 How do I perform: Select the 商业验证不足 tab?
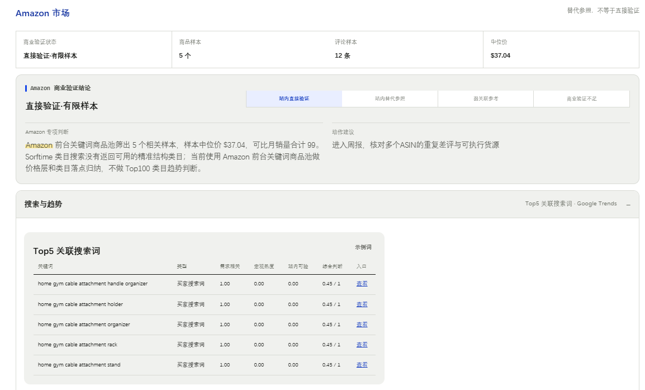point(581,99)
